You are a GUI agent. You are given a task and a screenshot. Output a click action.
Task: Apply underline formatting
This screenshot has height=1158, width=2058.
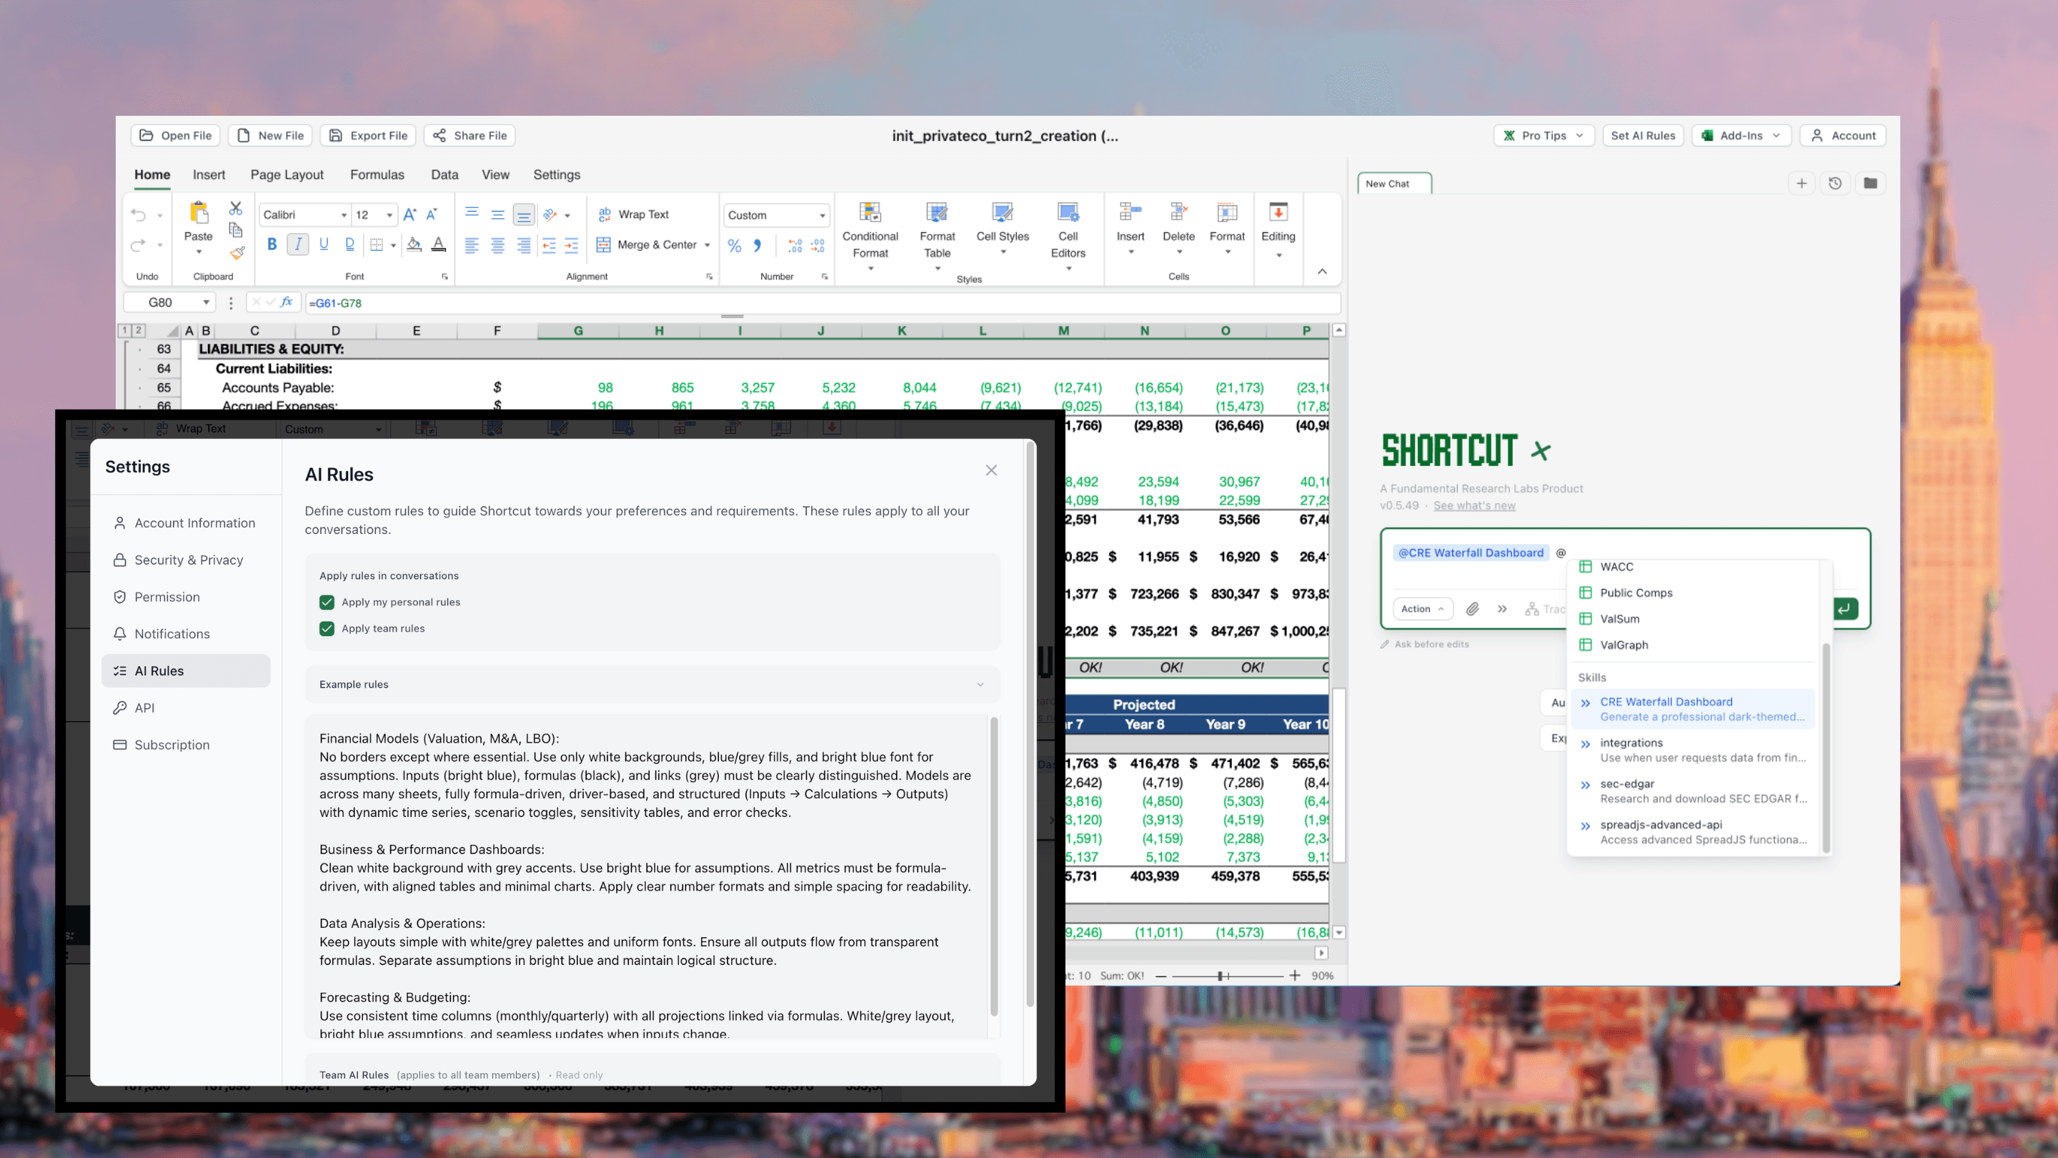click(x=324, y=244)
